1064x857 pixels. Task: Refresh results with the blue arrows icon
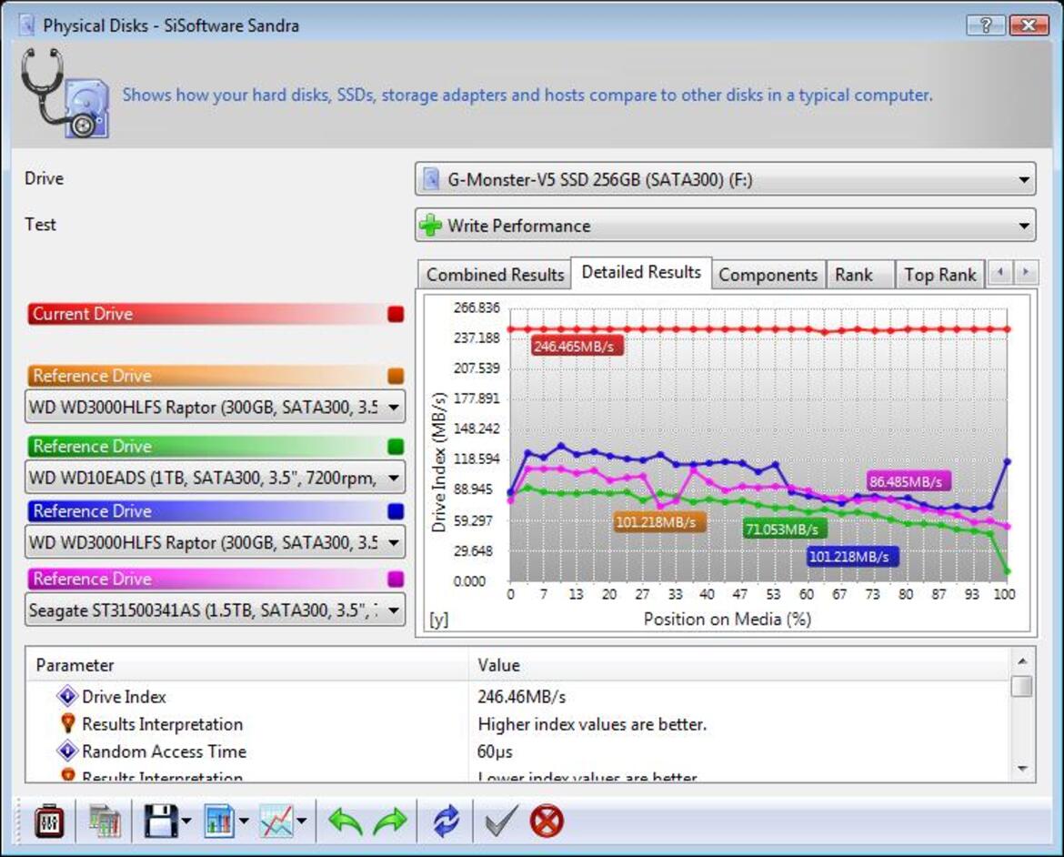click(446, 822)
